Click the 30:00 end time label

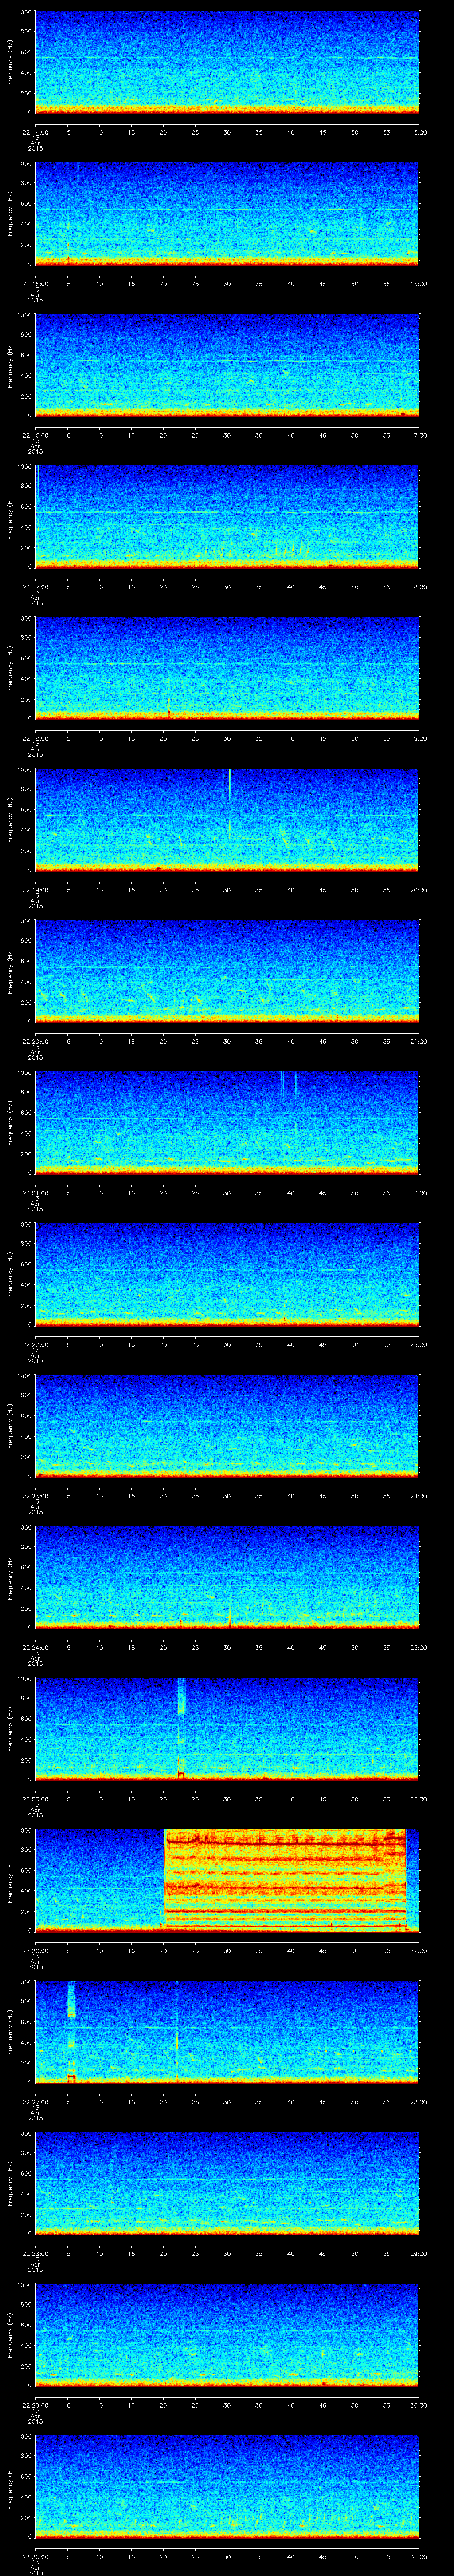419,2405
